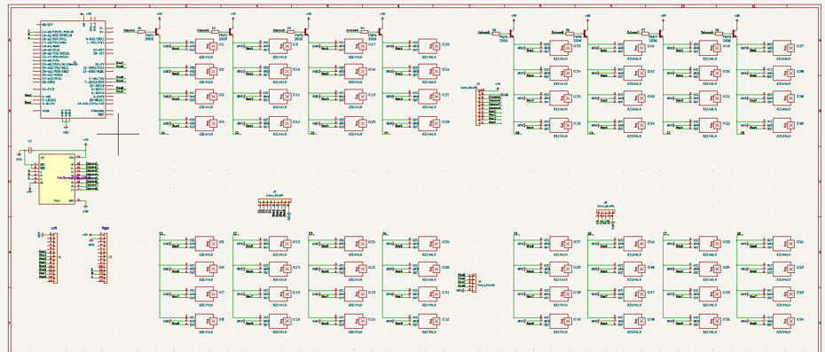
Task: Select hall sensor symbol IC28
Action: (428, 123)
